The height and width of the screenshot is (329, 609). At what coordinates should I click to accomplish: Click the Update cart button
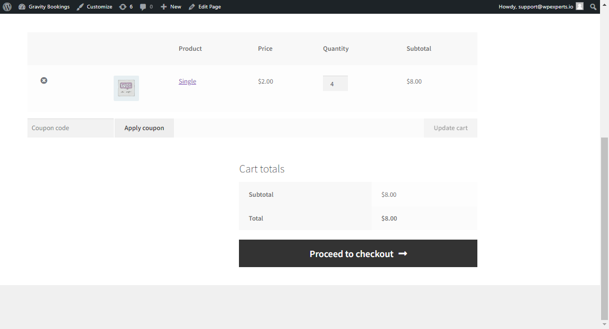450,128
